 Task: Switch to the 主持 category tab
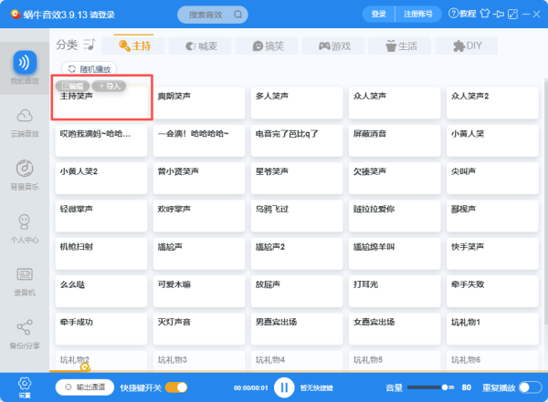134,46
